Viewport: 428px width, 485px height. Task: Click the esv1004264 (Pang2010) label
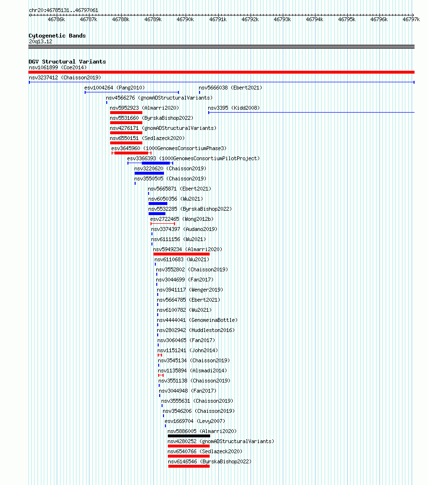[114, 88]
